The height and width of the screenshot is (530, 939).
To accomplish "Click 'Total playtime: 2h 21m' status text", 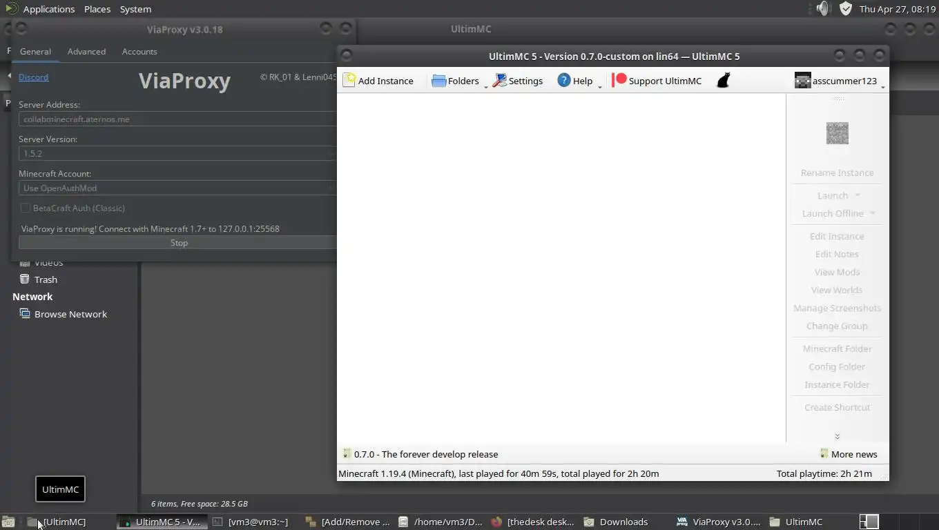I will coord(824,473).
